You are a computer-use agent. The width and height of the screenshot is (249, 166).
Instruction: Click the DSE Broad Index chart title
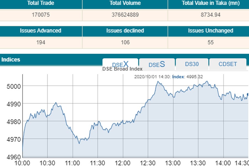tap(123, 69)
